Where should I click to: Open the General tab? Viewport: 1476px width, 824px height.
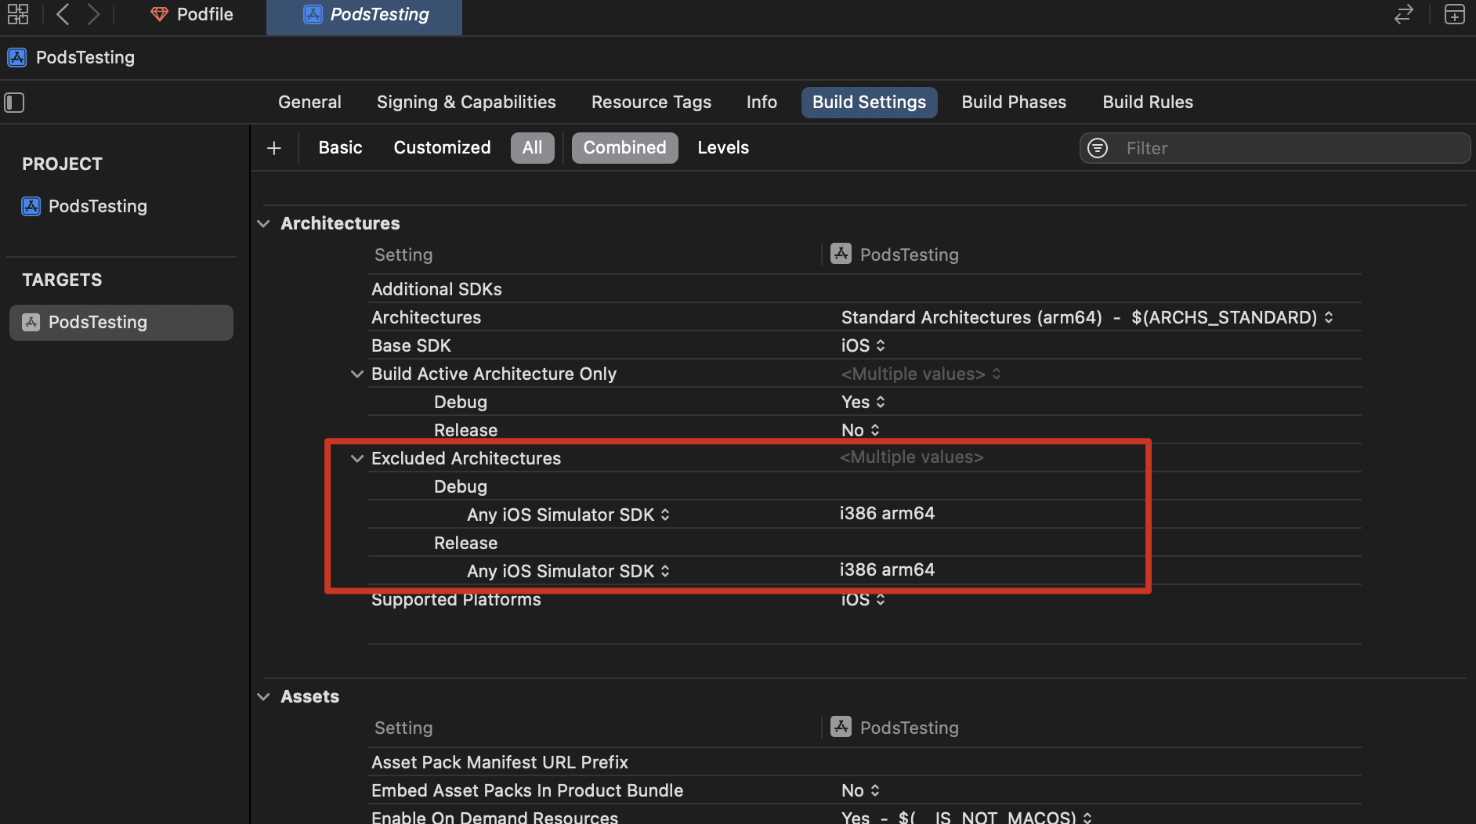[x=309, y=103]
